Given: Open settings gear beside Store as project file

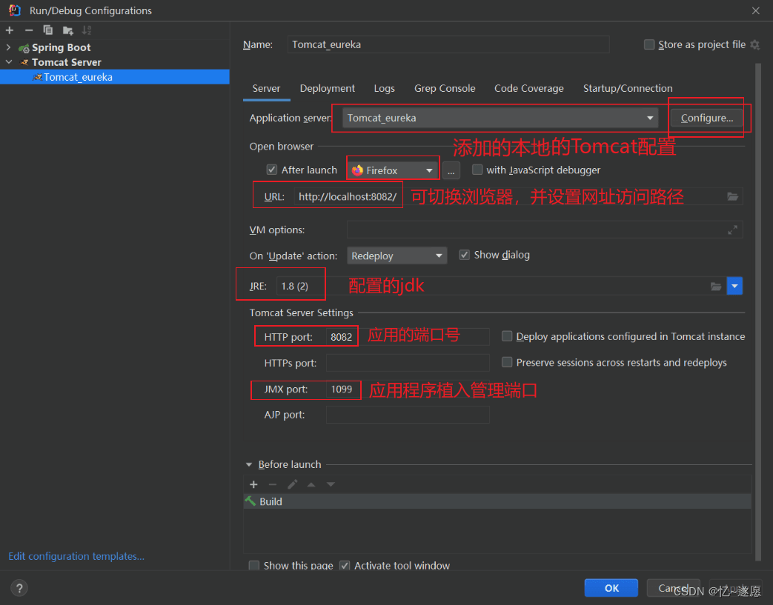Looking at the screenshot, I should (x=754, y=45).
